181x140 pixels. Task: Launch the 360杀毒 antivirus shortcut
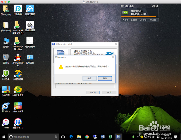click(x=6, y=75)
